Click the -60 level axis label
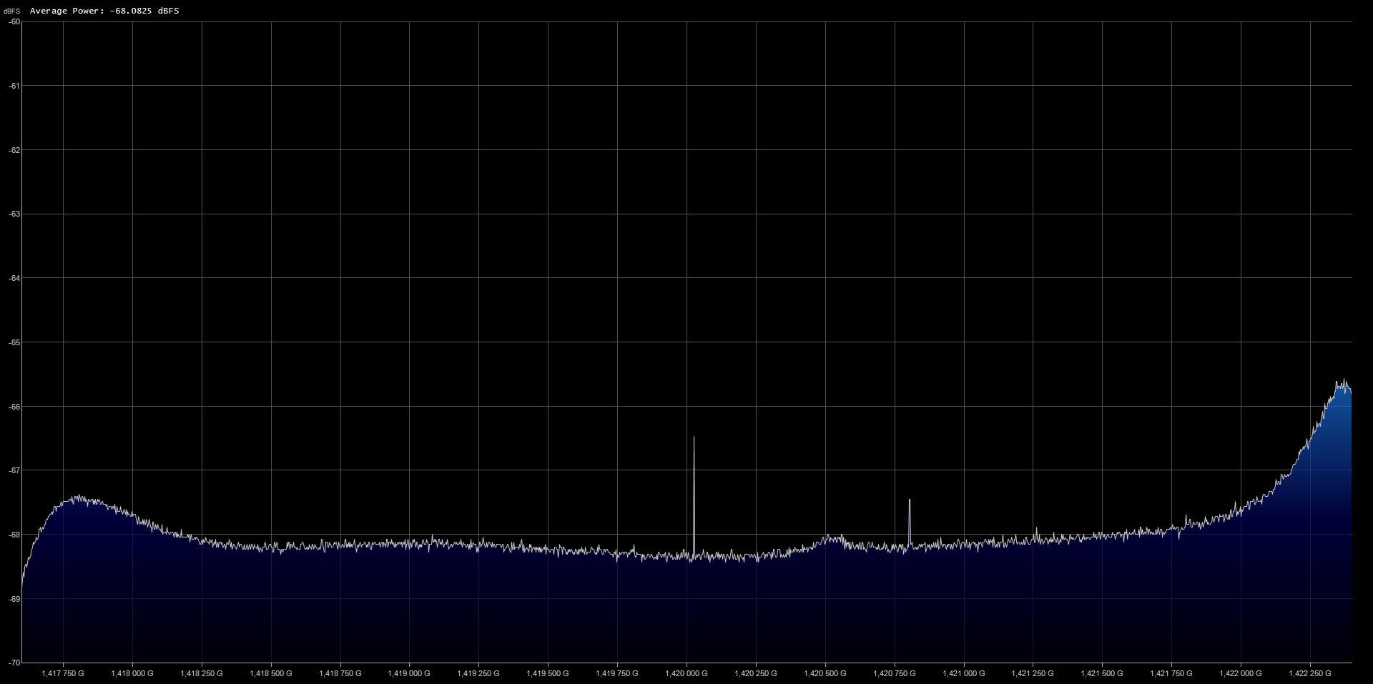 click(14, 21)
